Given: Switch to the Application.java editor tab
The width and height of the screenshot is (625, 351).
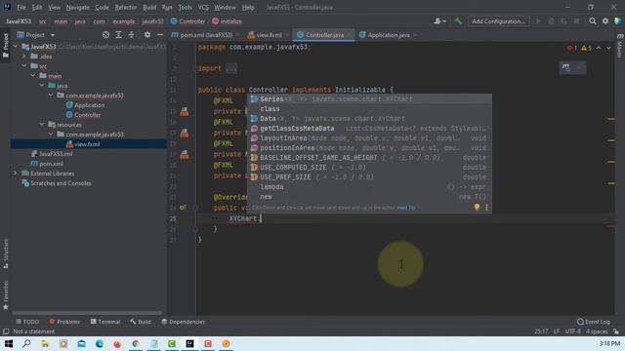Looking at the screenshot, I should [388, 35].
